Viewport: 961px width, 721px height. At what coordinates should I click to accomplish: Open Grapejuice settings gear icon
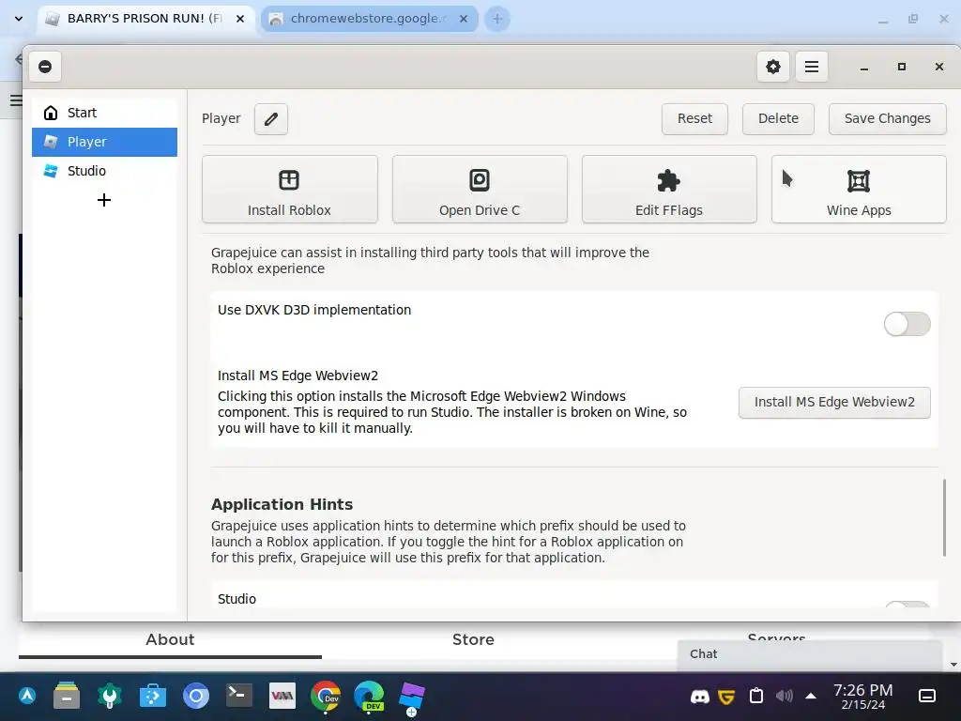point(773,67)
